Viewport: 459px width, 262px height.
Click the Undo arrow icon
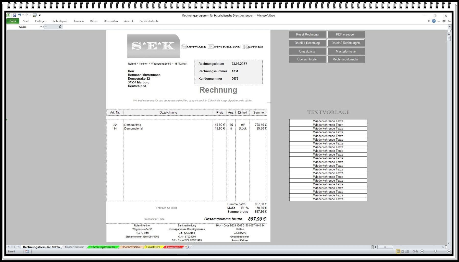[x=19, y=15]
